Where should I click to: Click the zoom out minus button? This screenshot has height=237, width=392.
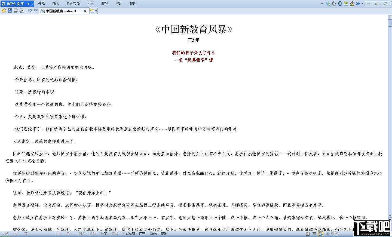tap(336, 233)
